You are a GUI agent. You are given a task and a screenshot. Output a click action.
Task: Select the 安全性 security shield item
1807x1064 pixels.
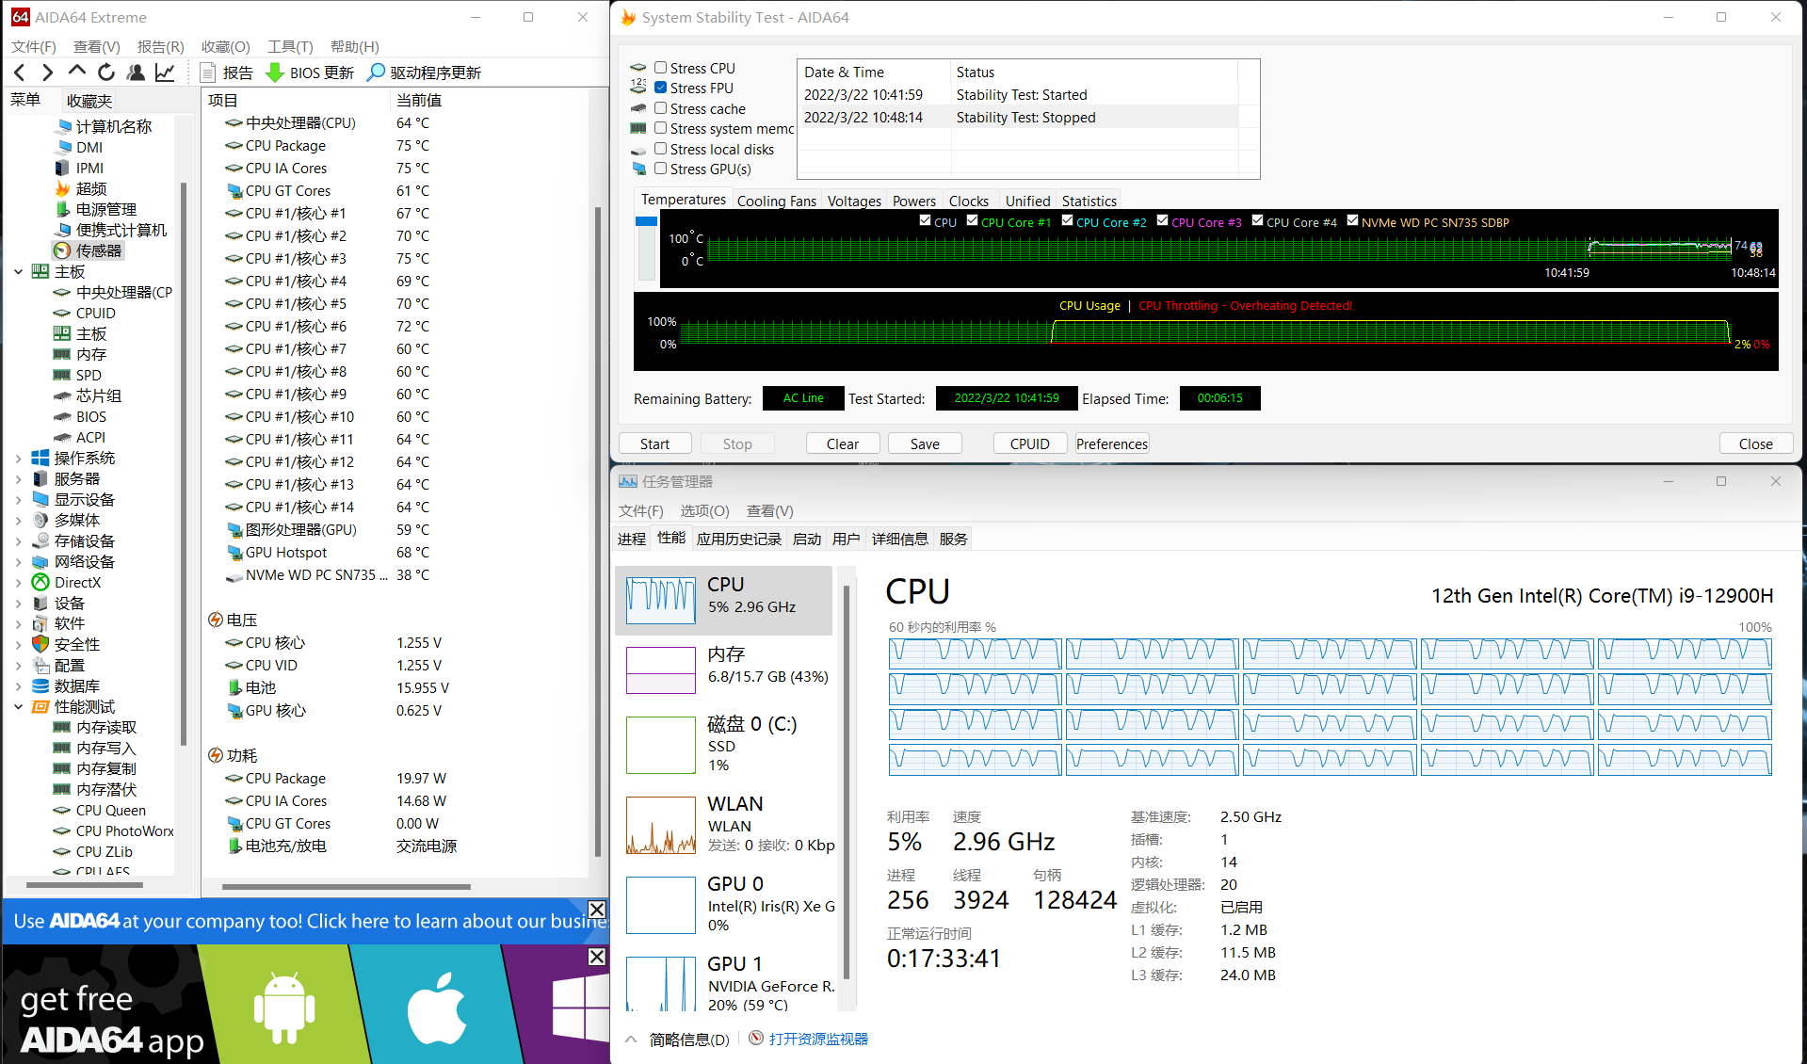[x=66, y=644]
